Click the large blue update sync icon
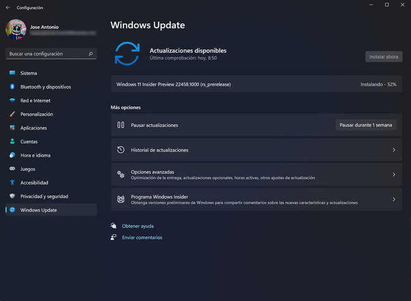The width and height of the screenshot is (411, 301). tap(127, 54)
